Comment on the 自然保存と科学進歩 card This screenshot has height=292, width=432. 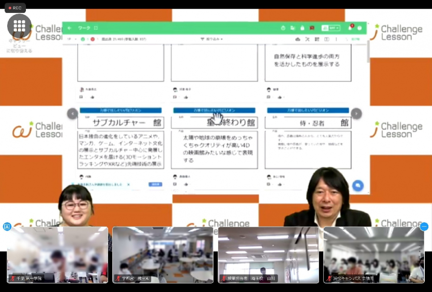(269, 97)
